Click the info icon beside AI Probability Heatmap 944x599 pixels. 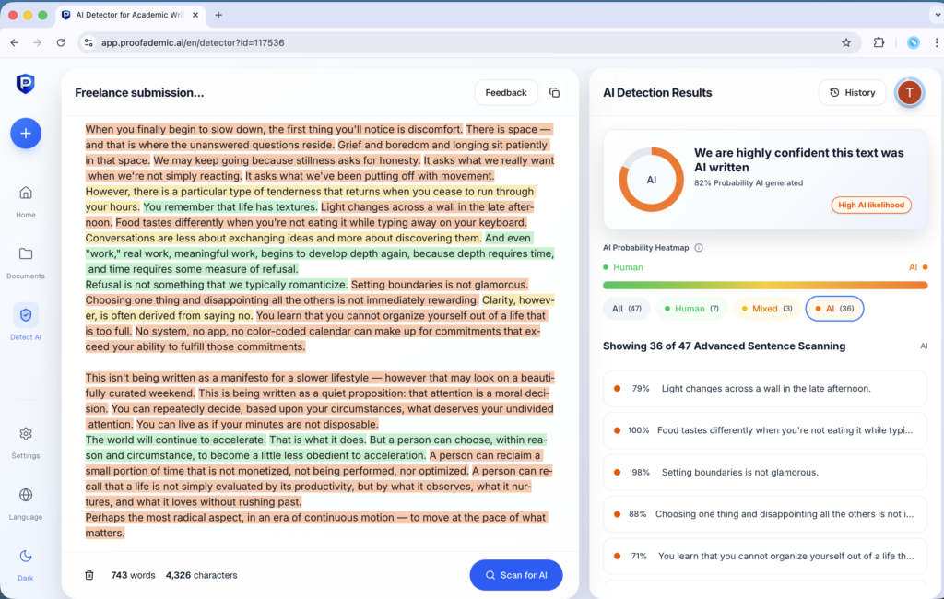(699, 247)
